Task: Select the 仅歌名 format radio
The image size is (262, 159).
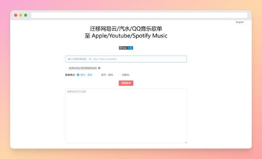Action: pos(120,75)
